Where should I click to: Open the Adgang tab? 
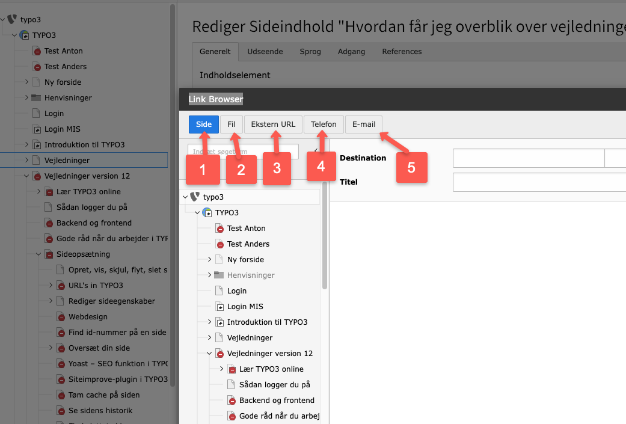click(x=351, y=52)
